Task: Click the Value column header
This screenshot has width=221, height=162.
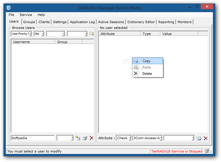Action: [x=179, y=34]
